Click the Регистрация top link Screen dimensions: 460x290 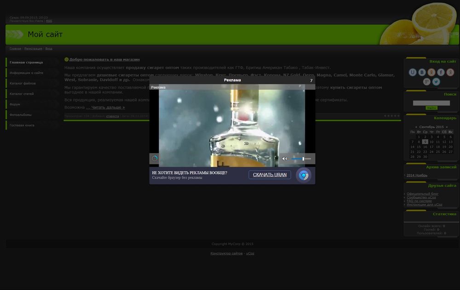(x=33, y=49)
